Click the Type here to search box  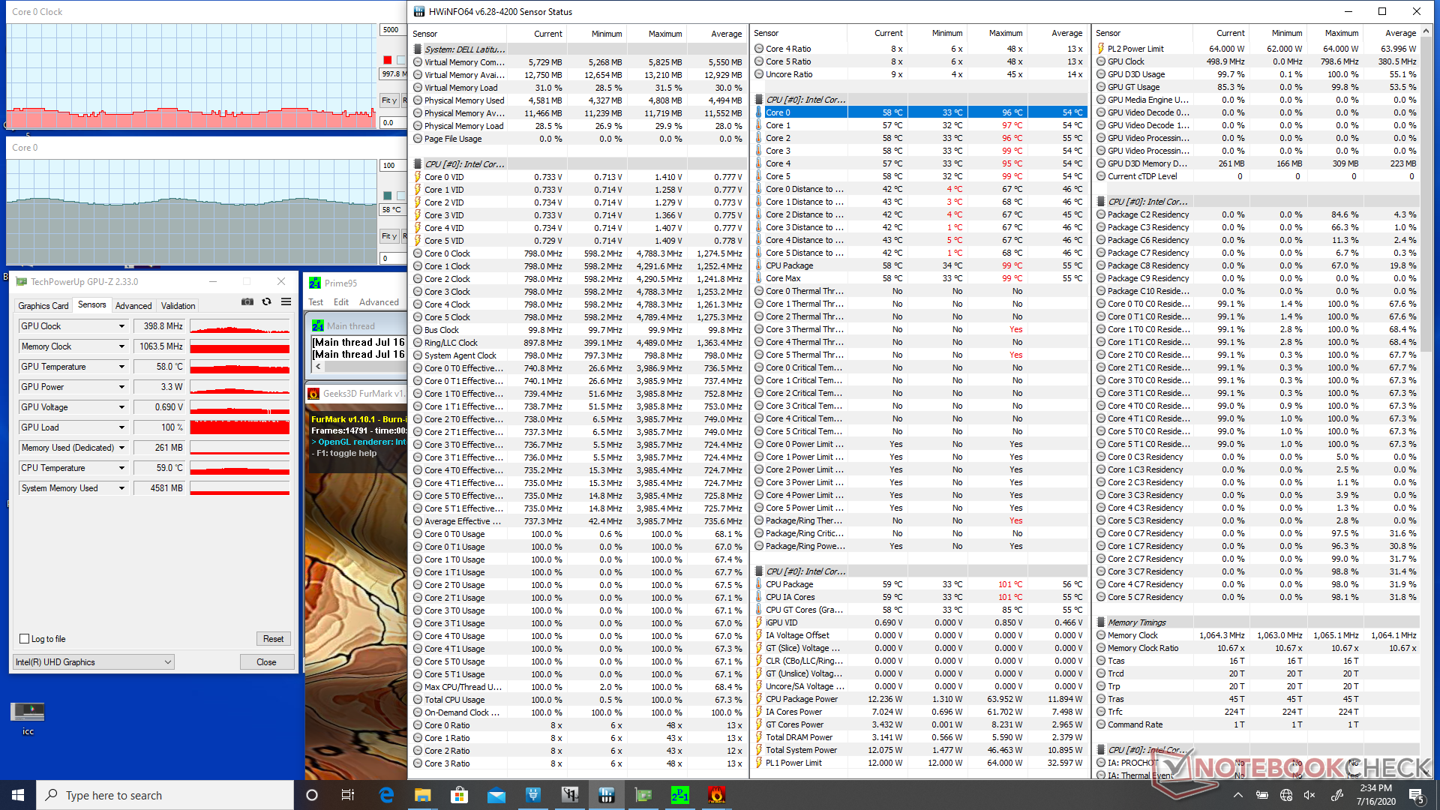(x=165, y=795)
